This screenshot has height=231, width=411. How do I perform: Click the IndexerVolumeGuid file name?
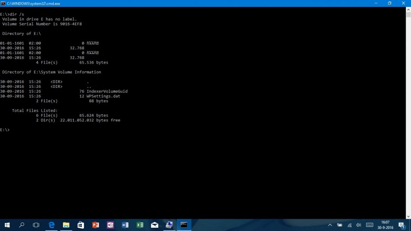click(x=107, y=91)
